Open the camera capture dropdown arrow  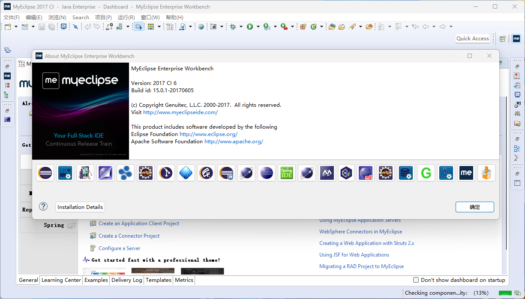click(222, 27)
